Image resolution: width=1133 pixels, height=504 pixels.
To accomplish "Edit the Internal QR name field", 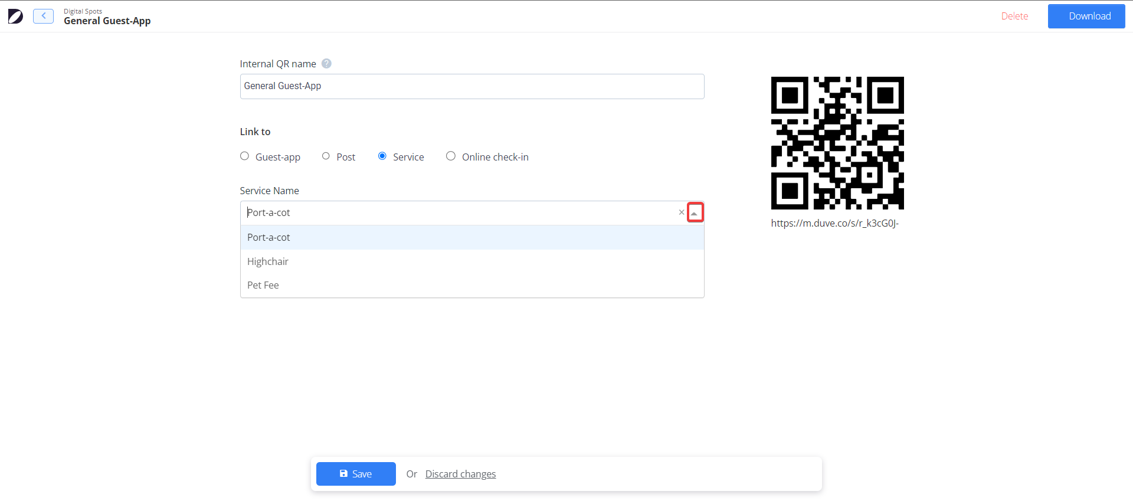I will coord(472,86).
